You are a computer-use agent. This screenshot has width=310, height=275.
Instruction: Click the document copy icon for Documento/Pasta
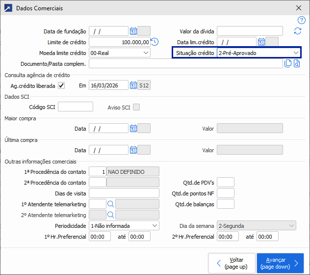[288, 63]
